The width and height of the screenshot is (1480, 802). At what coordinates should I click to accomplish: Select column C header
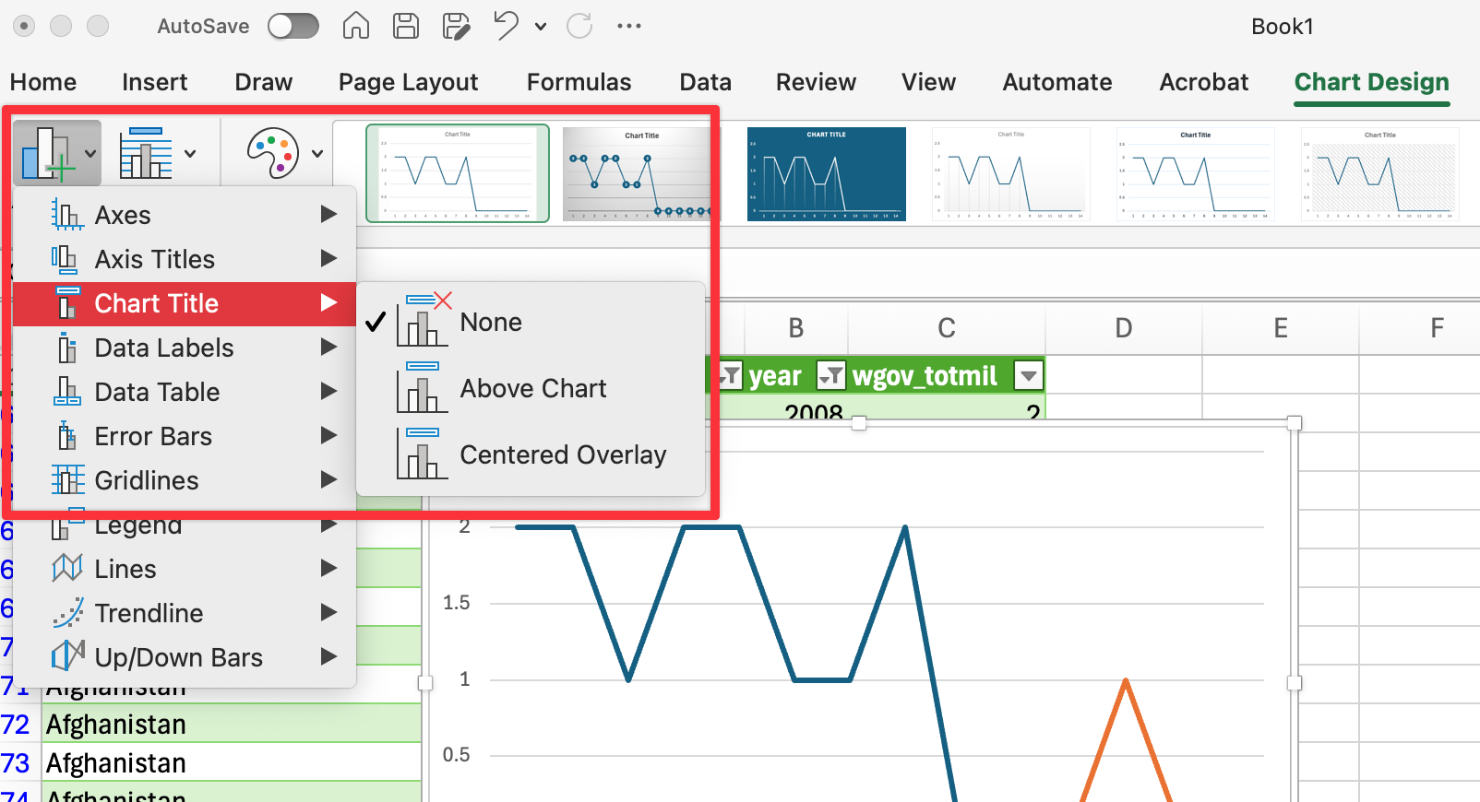coord(946,328)
